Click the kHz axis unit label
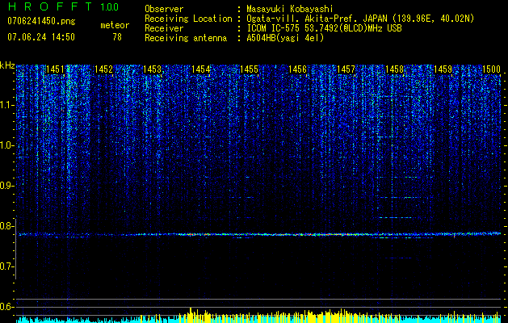Viewport: 508px width, 323px height. (x=7, y=65)
